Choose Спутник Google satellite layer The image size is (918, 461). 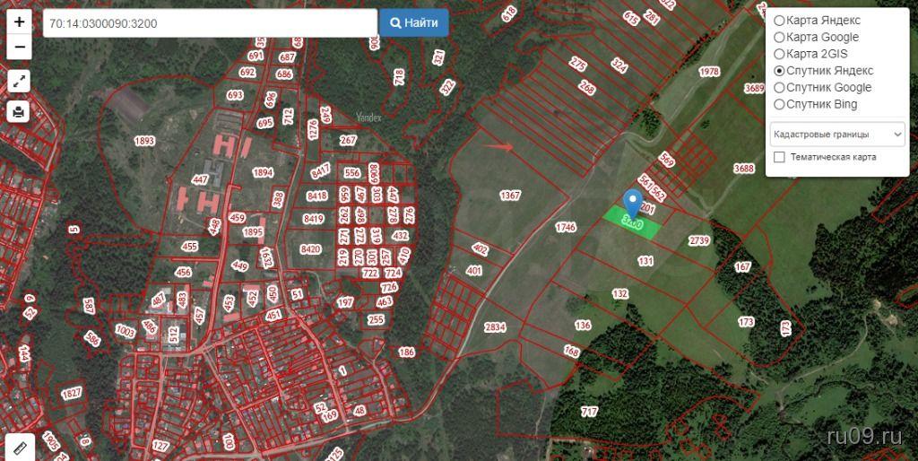(x=779, y=88)
